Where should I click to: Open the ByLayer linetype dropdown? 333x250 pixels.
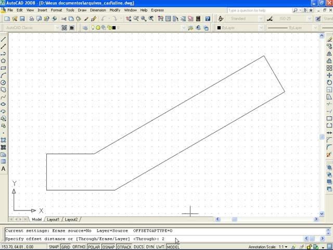315,28
